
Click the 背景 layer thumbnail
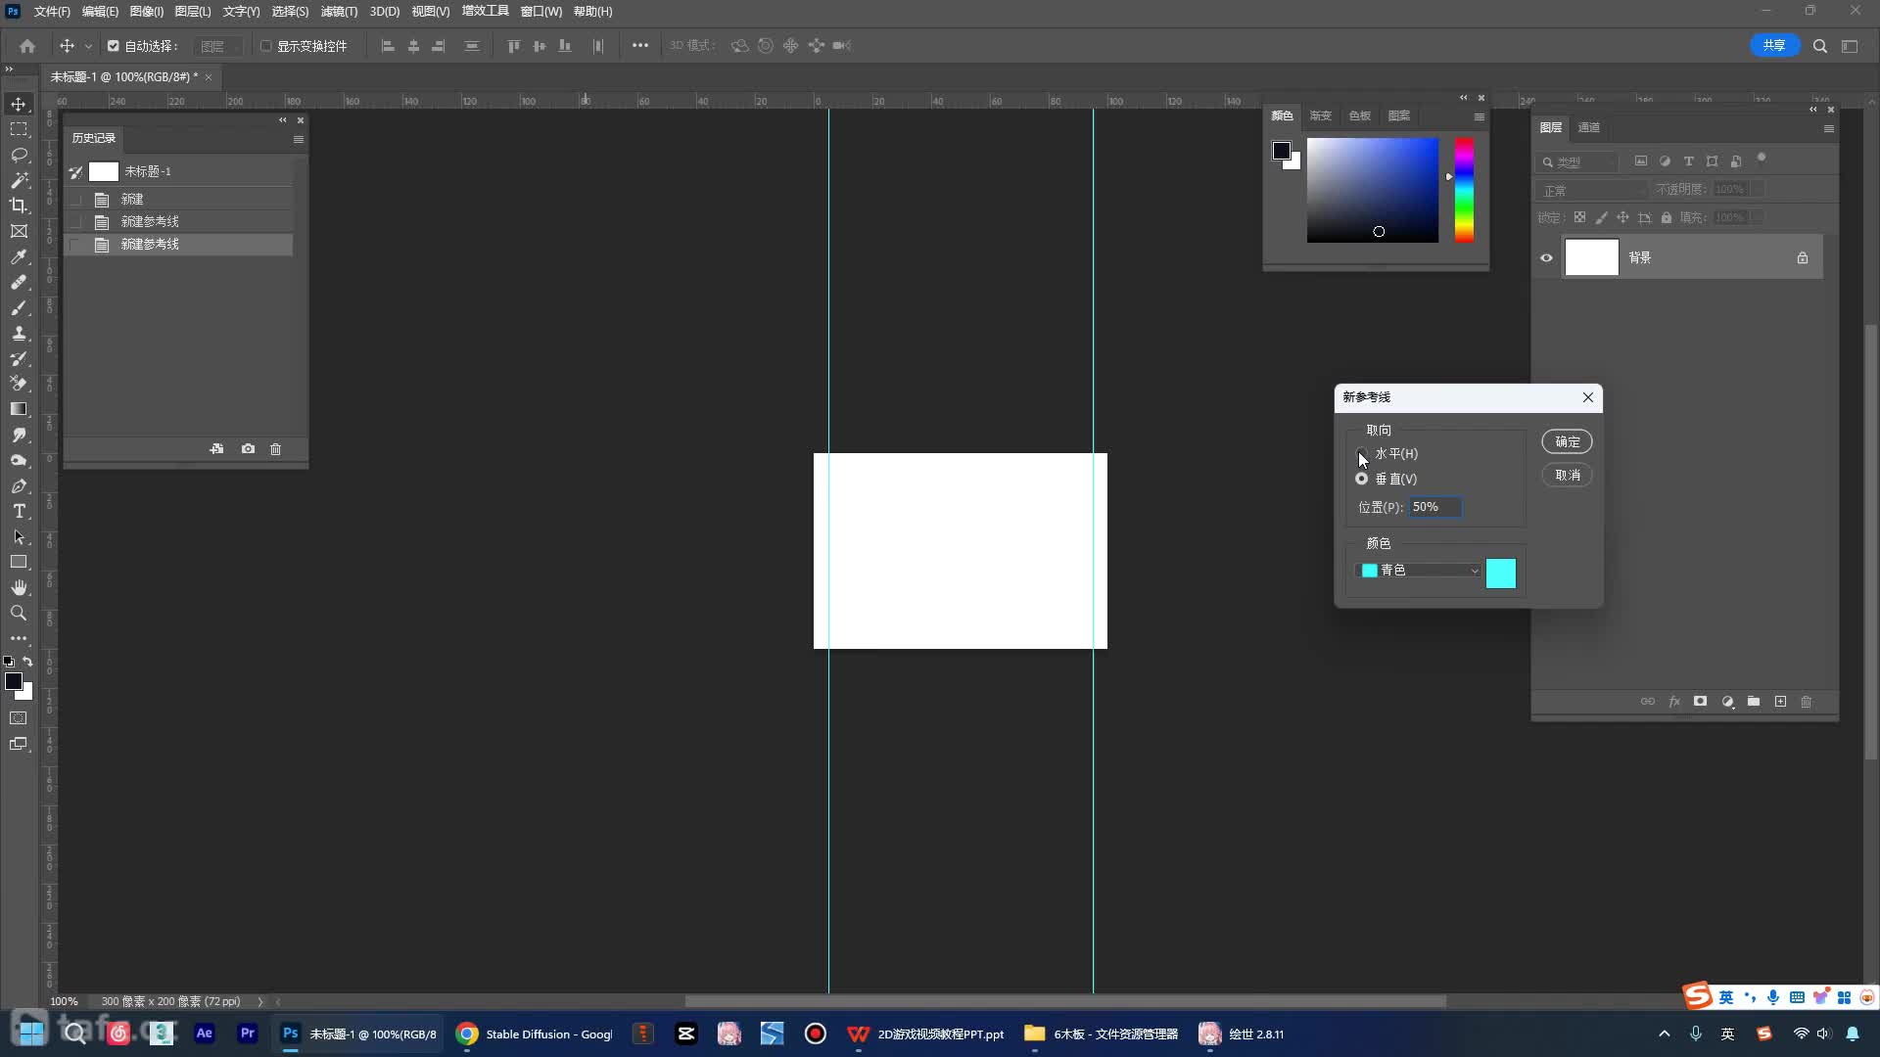point(1591,257)
